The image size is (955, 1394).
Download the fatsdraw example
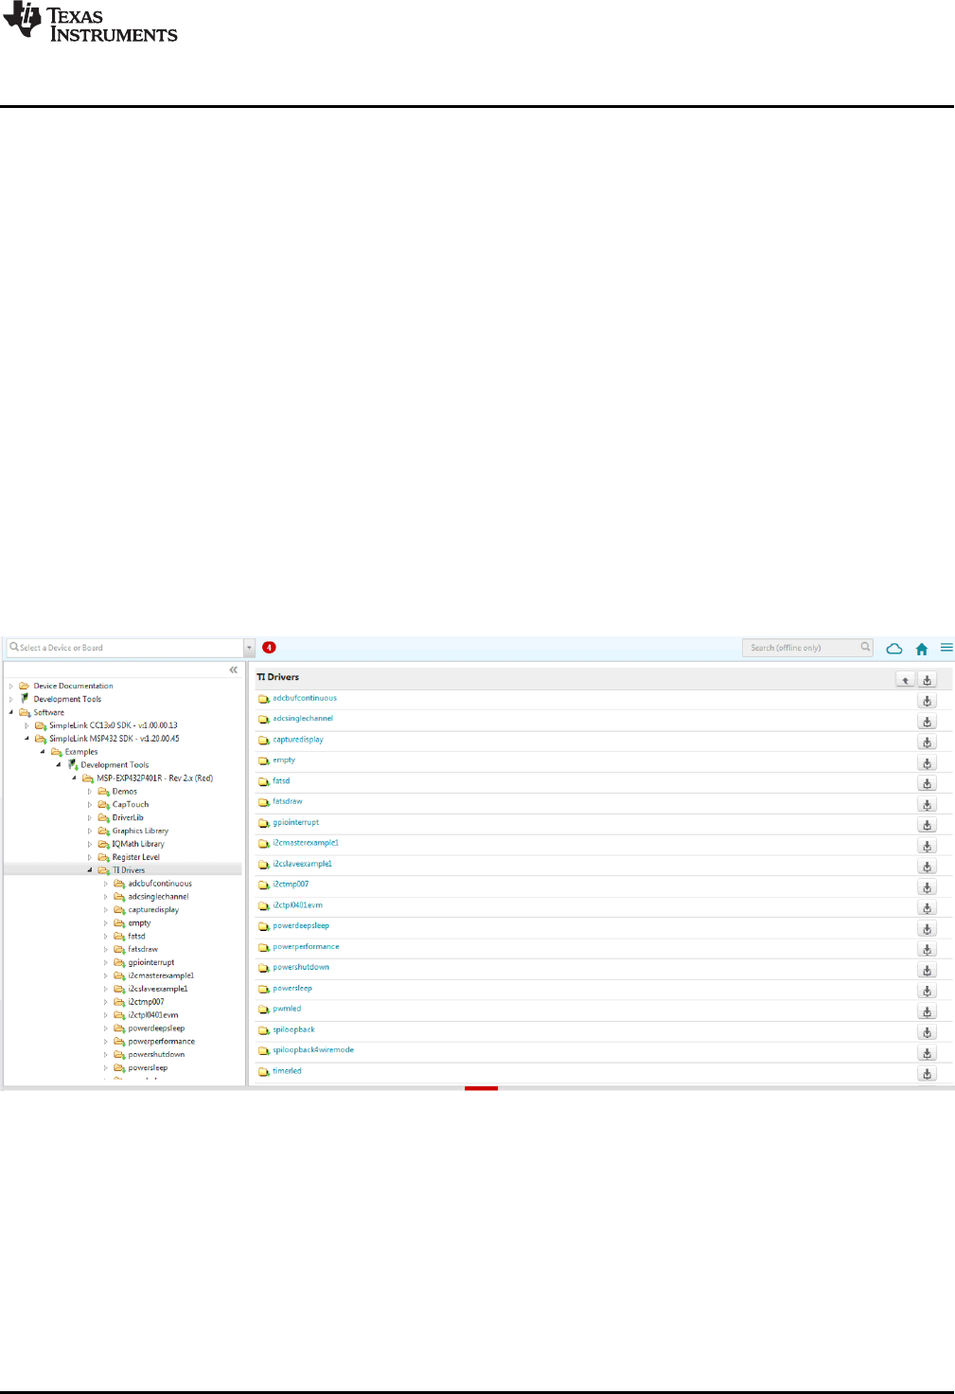pyautogui.click(x=928, y=804)
